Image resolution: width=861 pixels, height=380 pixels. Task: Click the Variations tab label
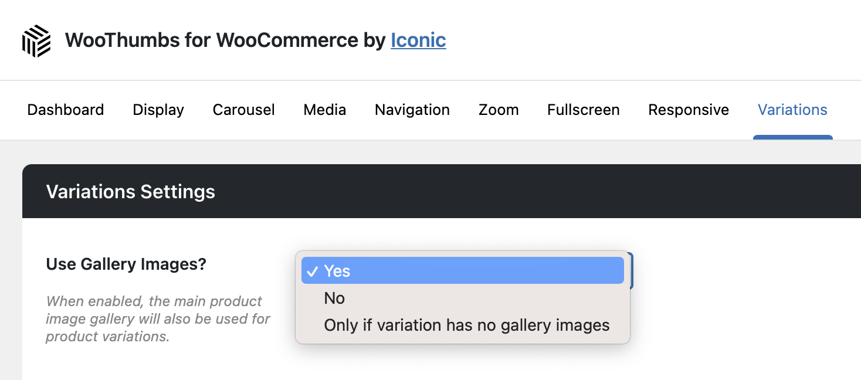(x=792, y=110)
